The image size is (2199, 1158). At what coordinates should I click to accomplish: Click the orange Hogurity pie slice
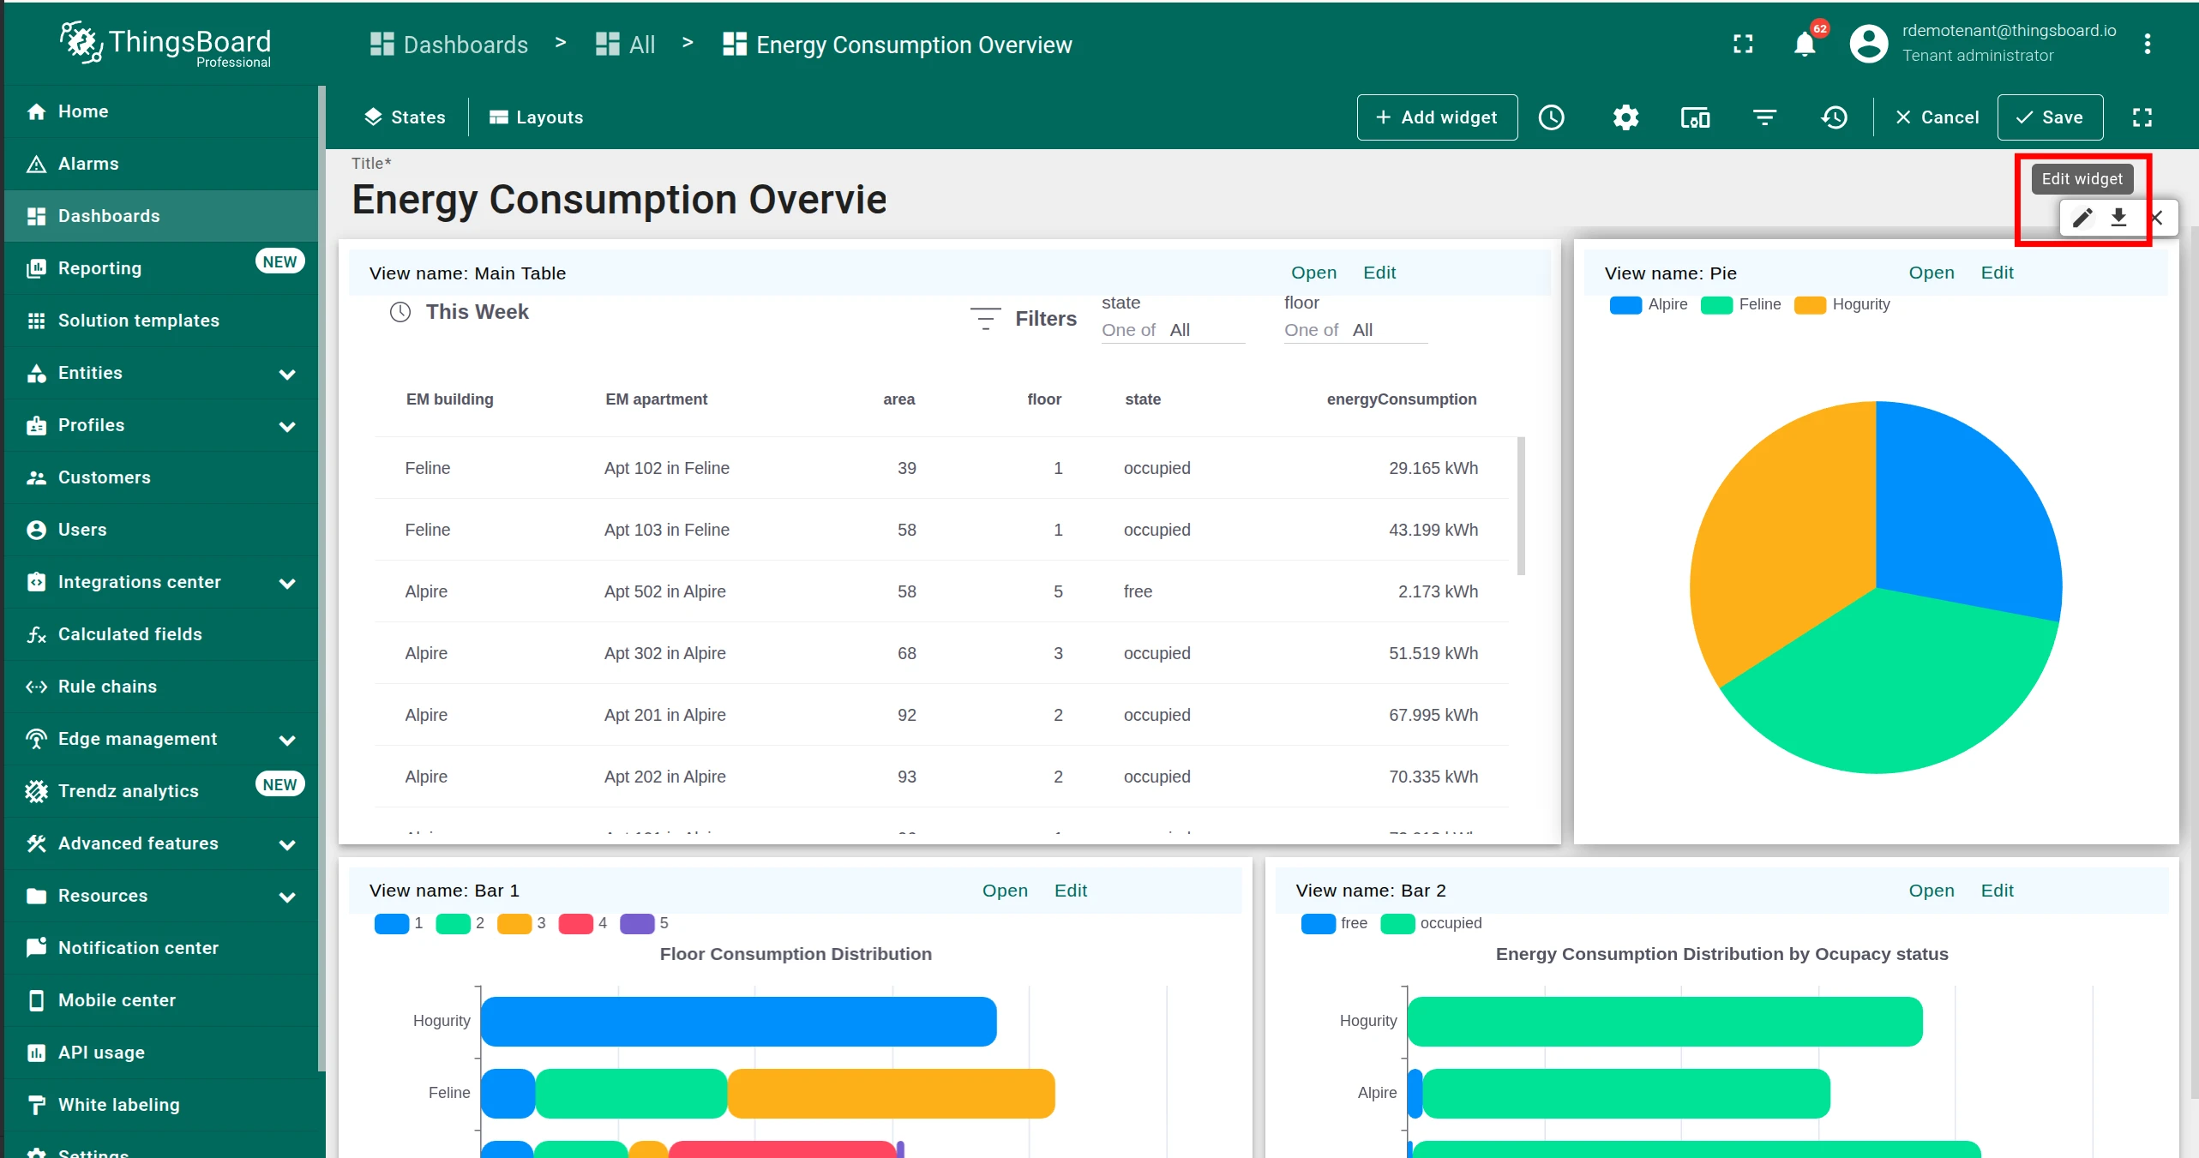(1775, 531)
